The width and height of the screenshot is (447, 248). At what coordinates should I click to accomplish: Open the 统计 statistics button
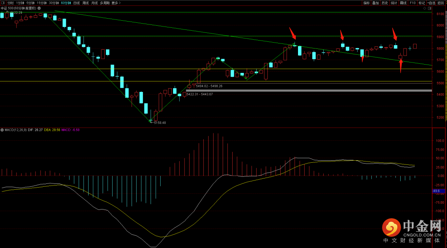coord(394,3)
